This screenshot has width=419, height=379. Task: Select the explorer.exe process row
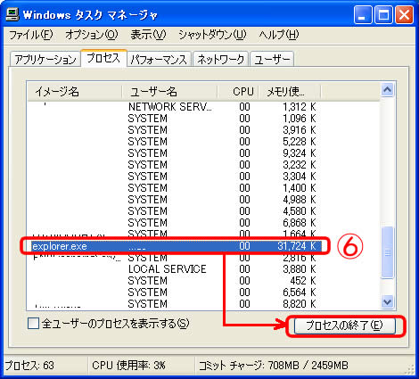point(177,246)
